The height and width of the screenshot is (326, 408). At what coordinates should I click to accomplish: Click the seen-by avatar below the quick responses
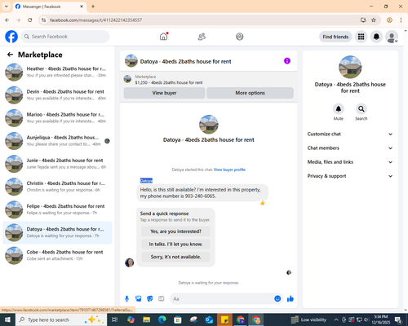(x=289, y=272)
